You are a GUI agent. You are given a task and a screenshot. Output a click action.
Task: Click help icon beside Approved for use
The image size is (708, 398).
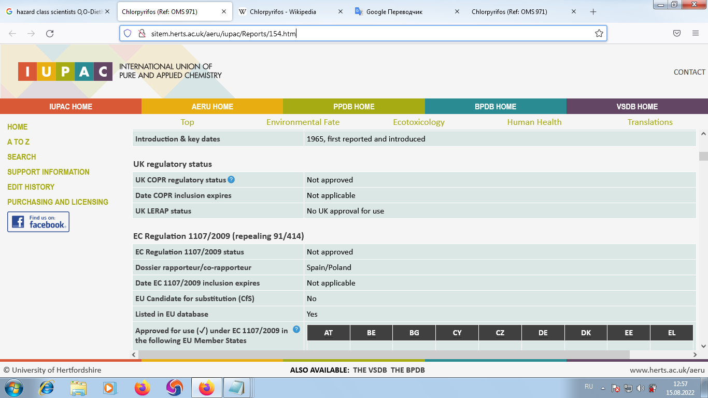296,329
